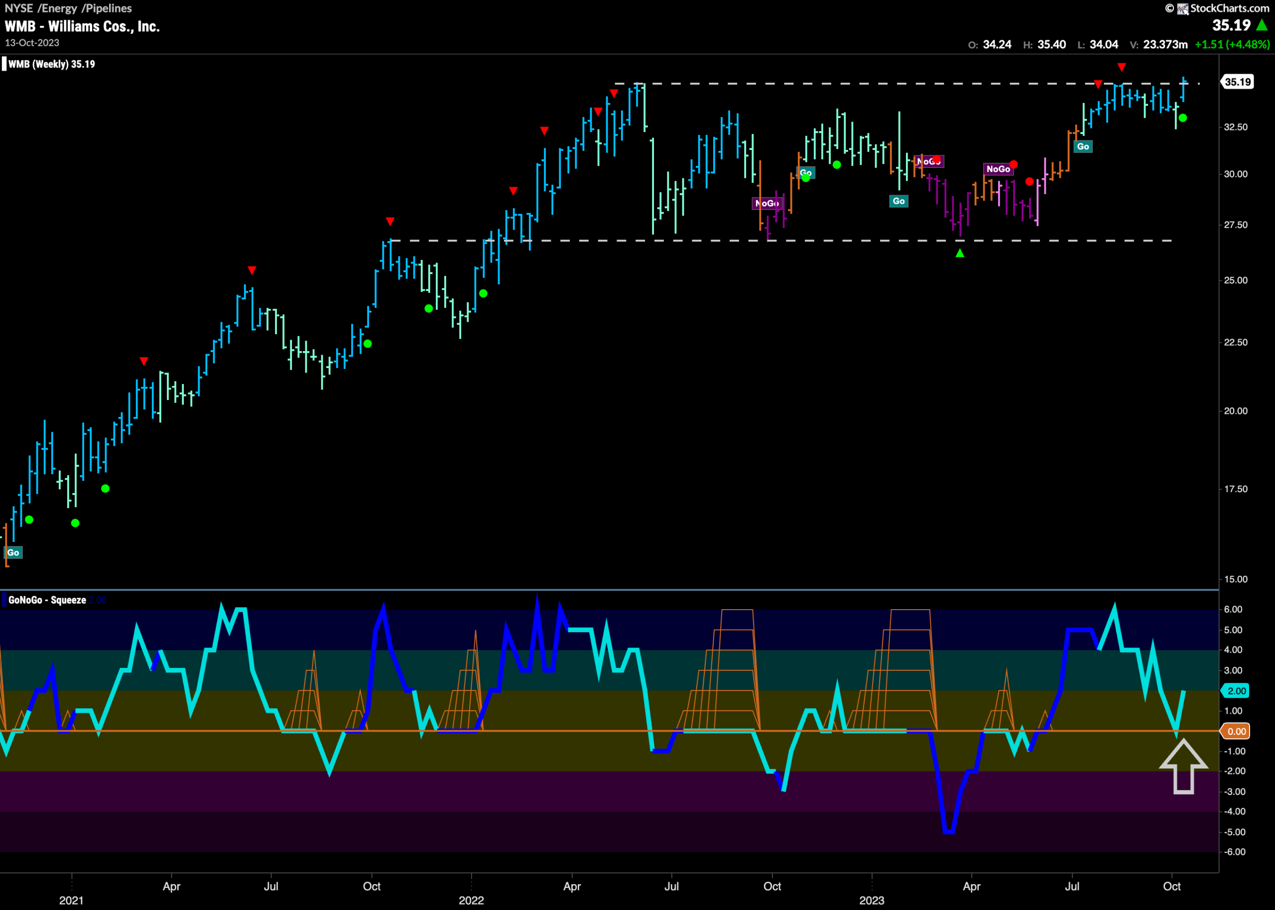This screenshot has height=910, width=1275.
Task: Click the GoNoGo - Squeeze indicator label
Action: click(x=47, y=600)
